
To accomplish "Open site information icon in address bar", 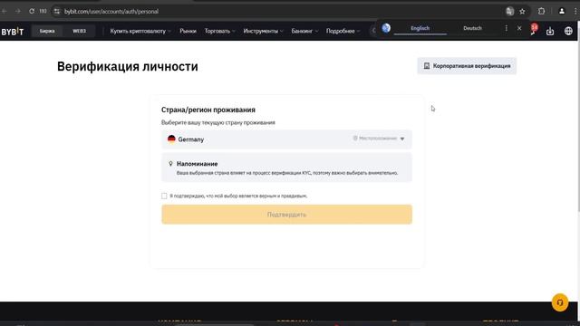I will (56, 12).
